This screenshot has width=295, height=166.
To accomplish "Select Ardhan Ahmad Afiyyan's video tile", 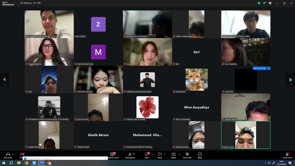I will click(x=147, y=24).
